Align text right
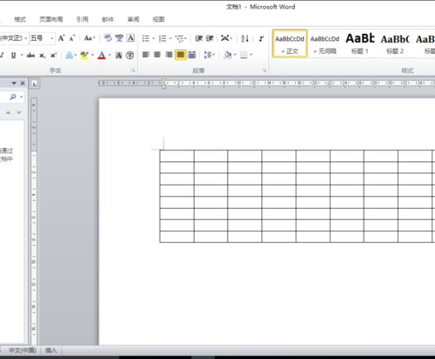 click(168, 55)
